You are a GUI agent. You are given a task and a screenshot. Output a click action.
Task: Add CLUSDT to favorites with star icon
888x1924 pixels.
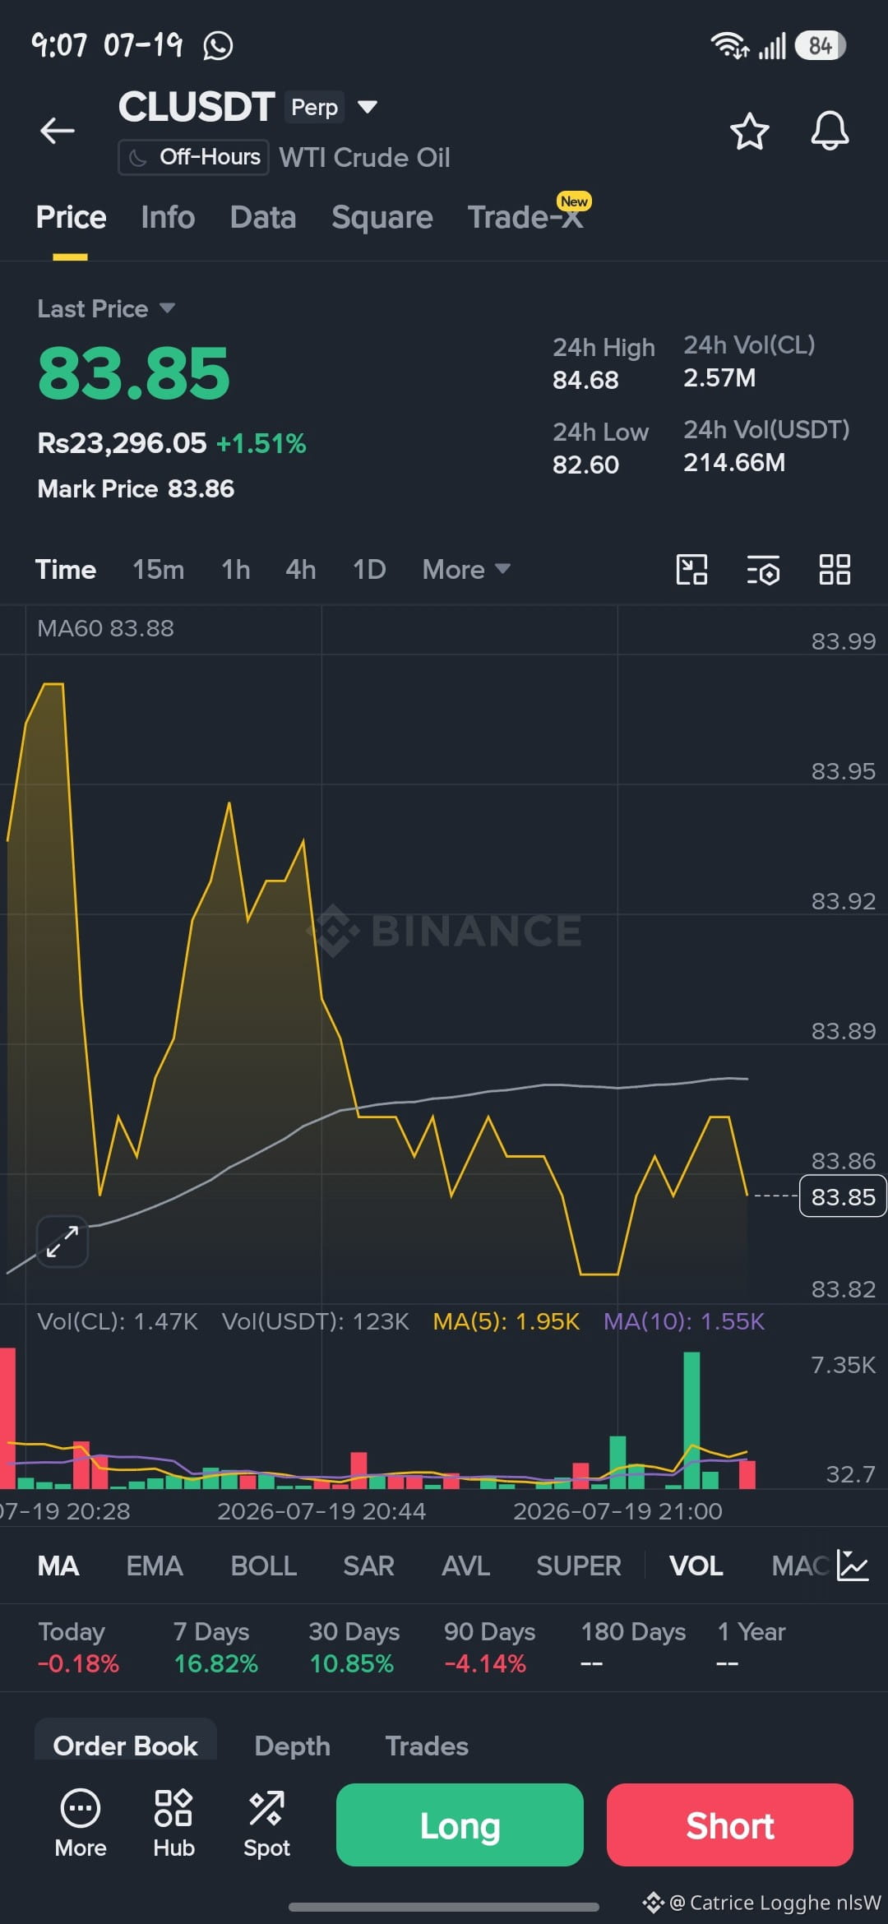tap(749, 132)
